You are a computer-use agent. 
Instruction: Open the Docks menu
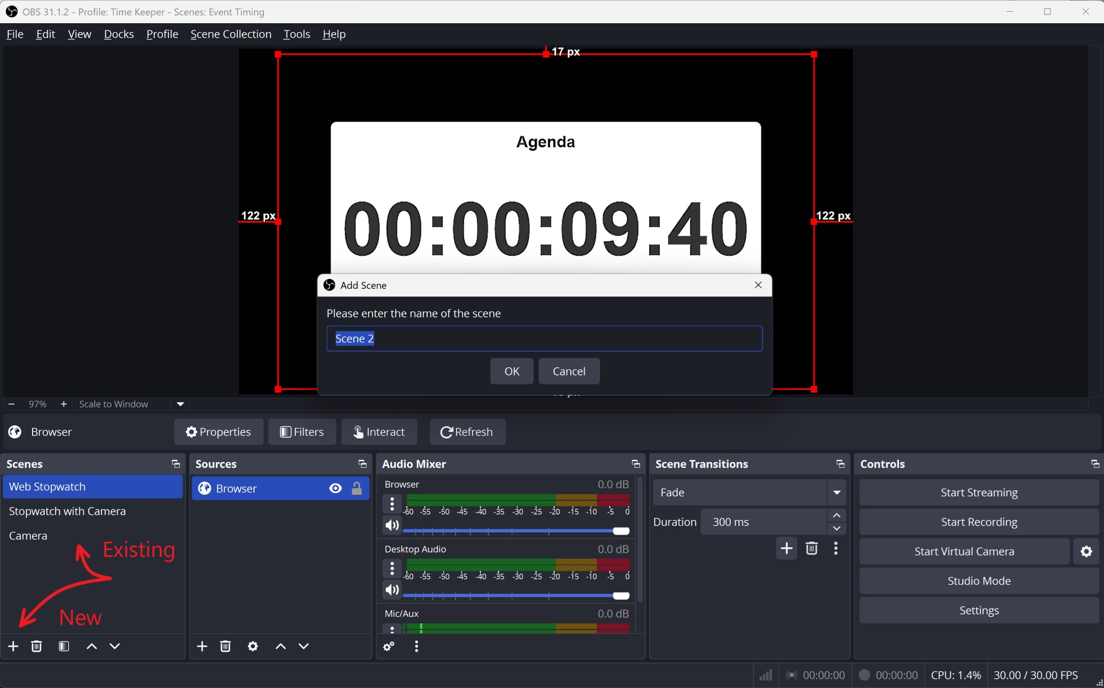click(119, 34)
